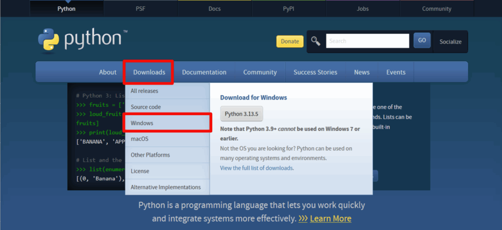The image size is (502, 230).
Task: Choose Windows in the Downloads menu
Action: [x=167, y=123]
